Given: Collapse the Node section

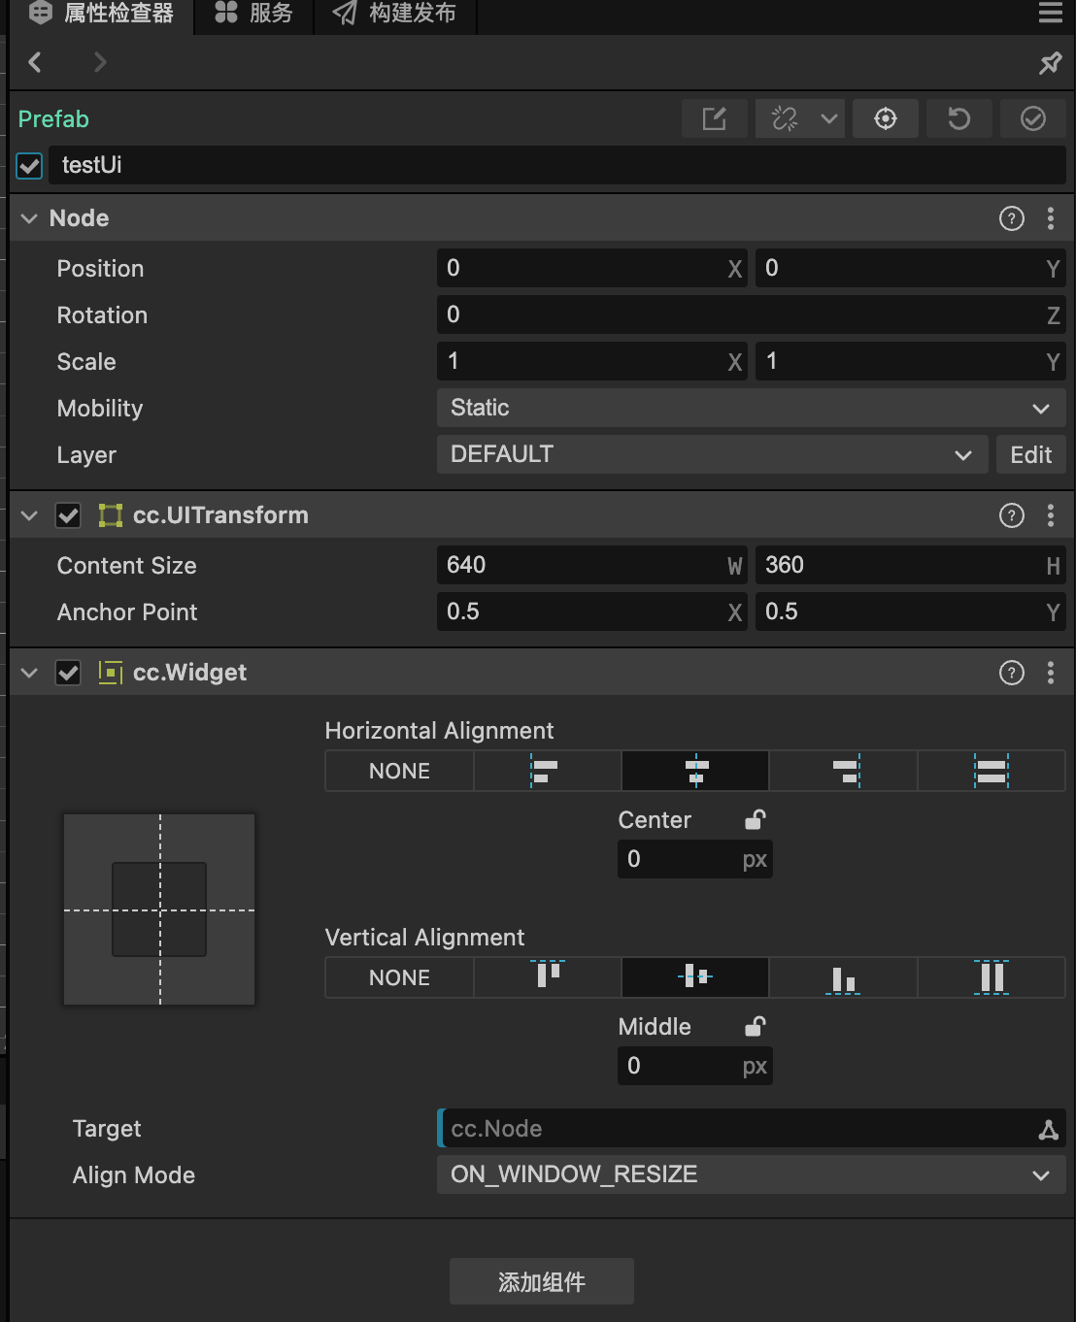Looking at the screenshot, I should click(x=29, y=218).
